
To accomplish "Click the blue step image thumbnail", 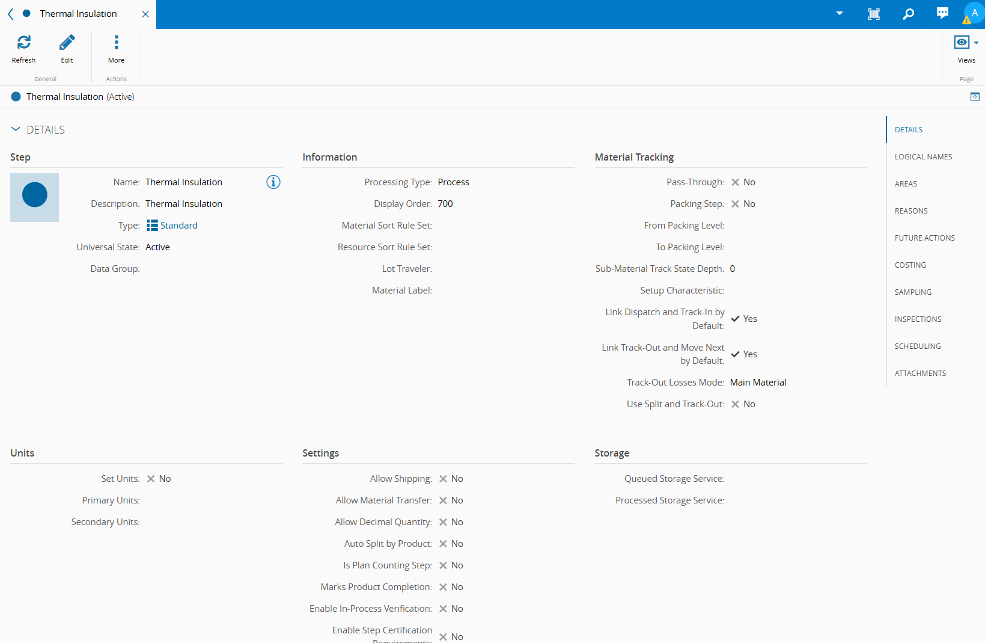I will pyautogui.click(x=34, y=197).
